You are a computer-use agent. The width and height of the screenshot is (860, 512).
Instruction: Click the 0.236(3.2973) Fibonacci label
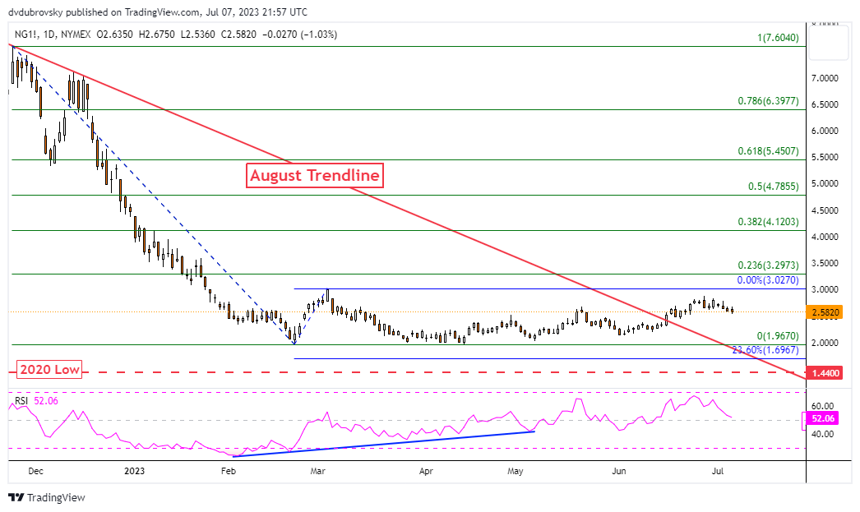coord(769,265)
